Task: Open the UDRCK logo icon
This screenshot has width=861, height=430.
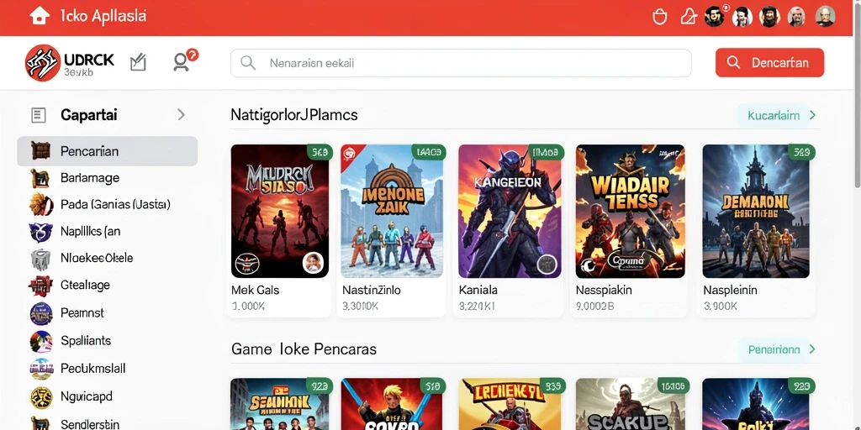Action: (x=42, y=62)
